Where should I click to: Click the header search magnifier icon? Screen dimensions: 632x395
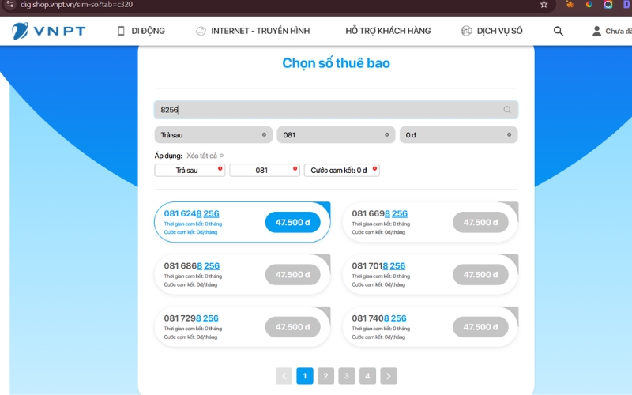[x=559, y=31]
